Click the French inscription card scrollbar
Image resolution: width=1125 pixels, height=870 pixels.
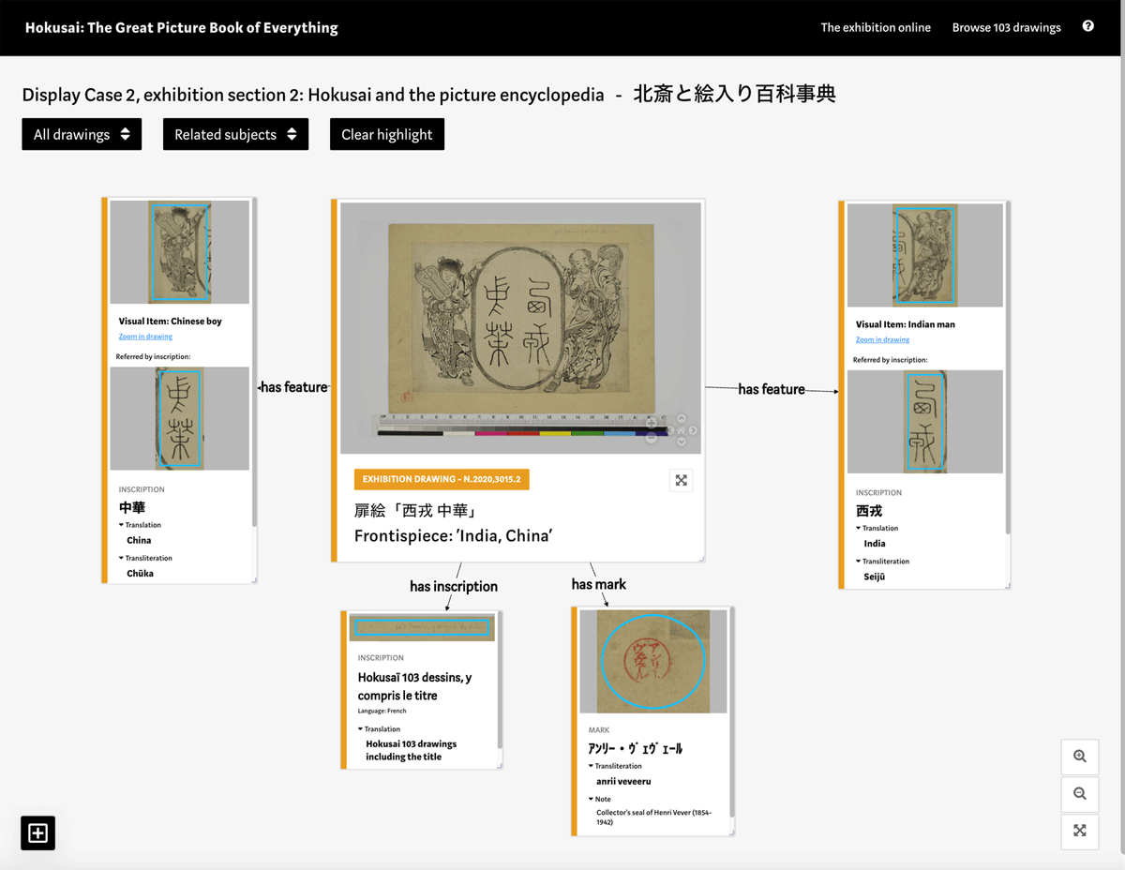500,680
